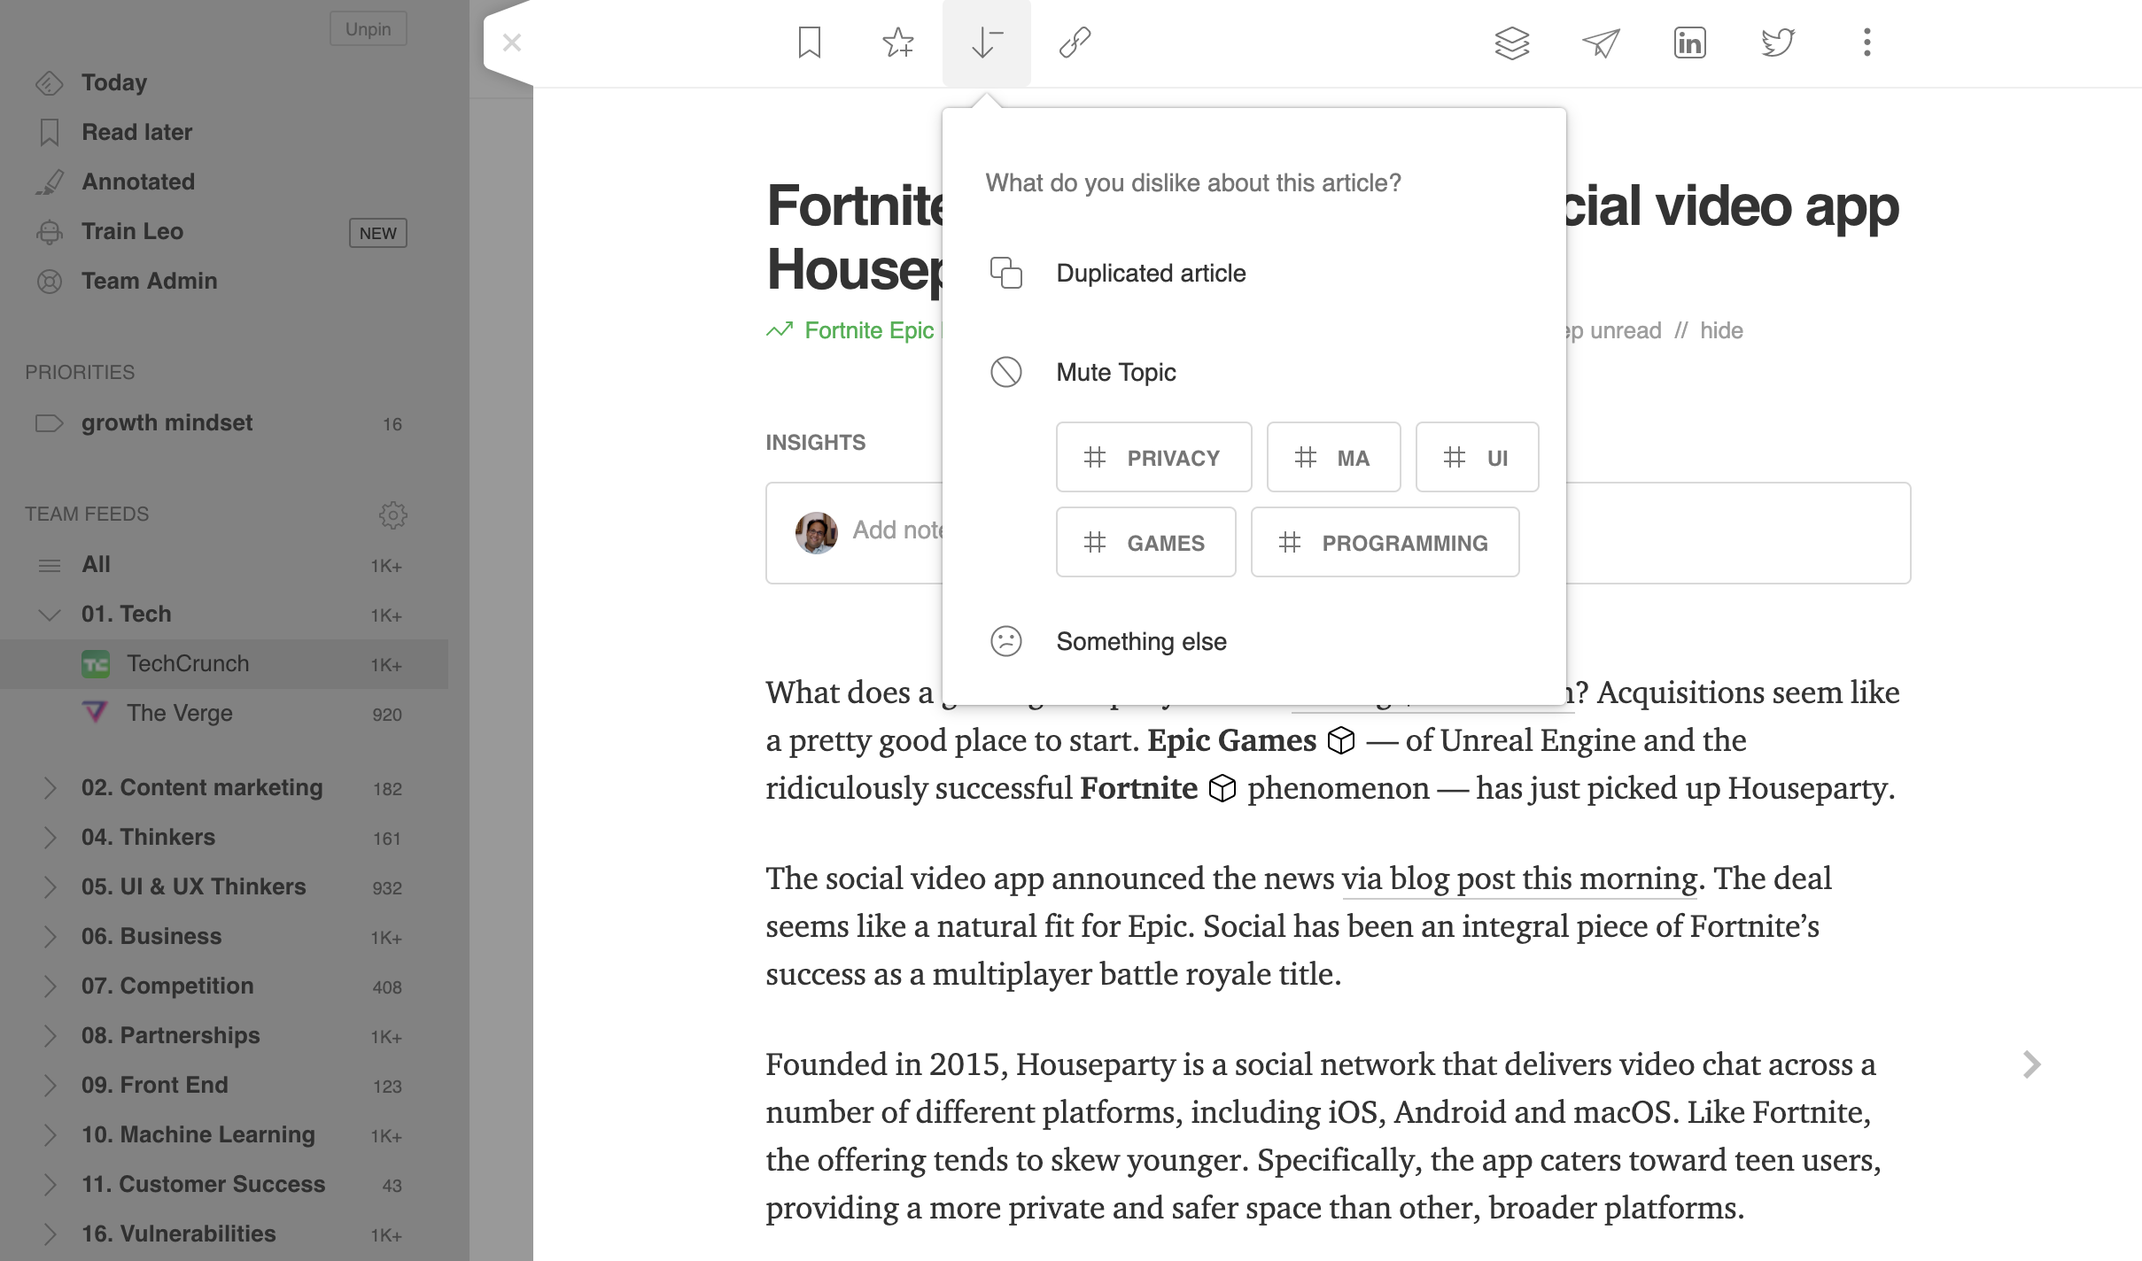This screenshot has width=2142, height=1261.
Task: Mute the PROGRAMMING topic
Action: (x=1385, y=542)
